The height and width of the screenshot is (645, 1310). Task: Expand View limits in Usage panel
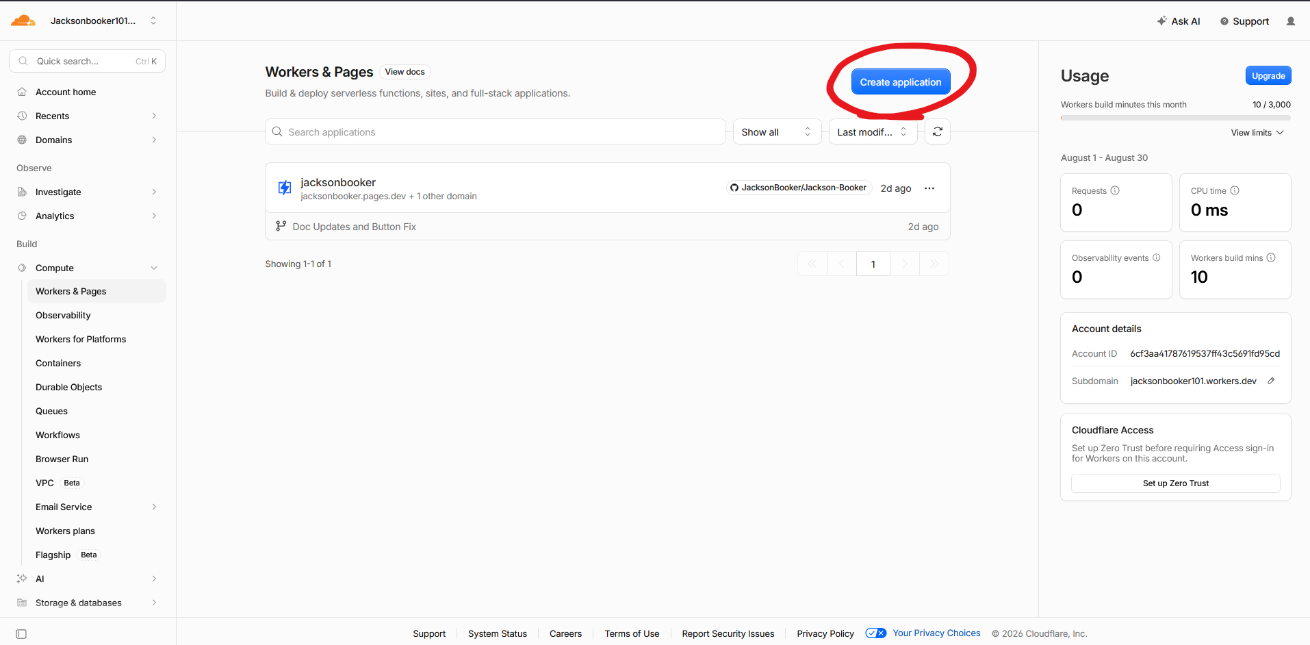click(1257, 133)
